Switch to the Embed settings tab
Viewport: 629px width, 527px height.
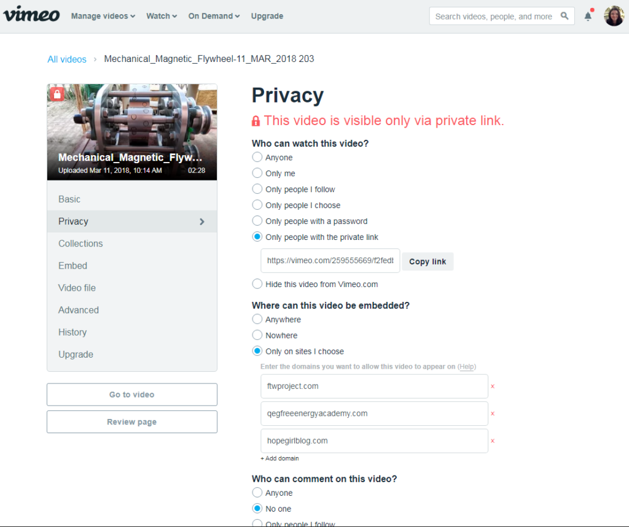click(72, 265)
